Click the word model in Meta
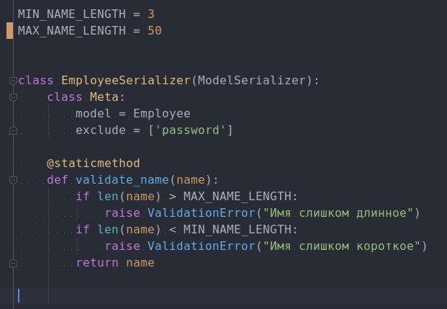The width and height of the screenshot is (447, 309). [x=94, y=114]
